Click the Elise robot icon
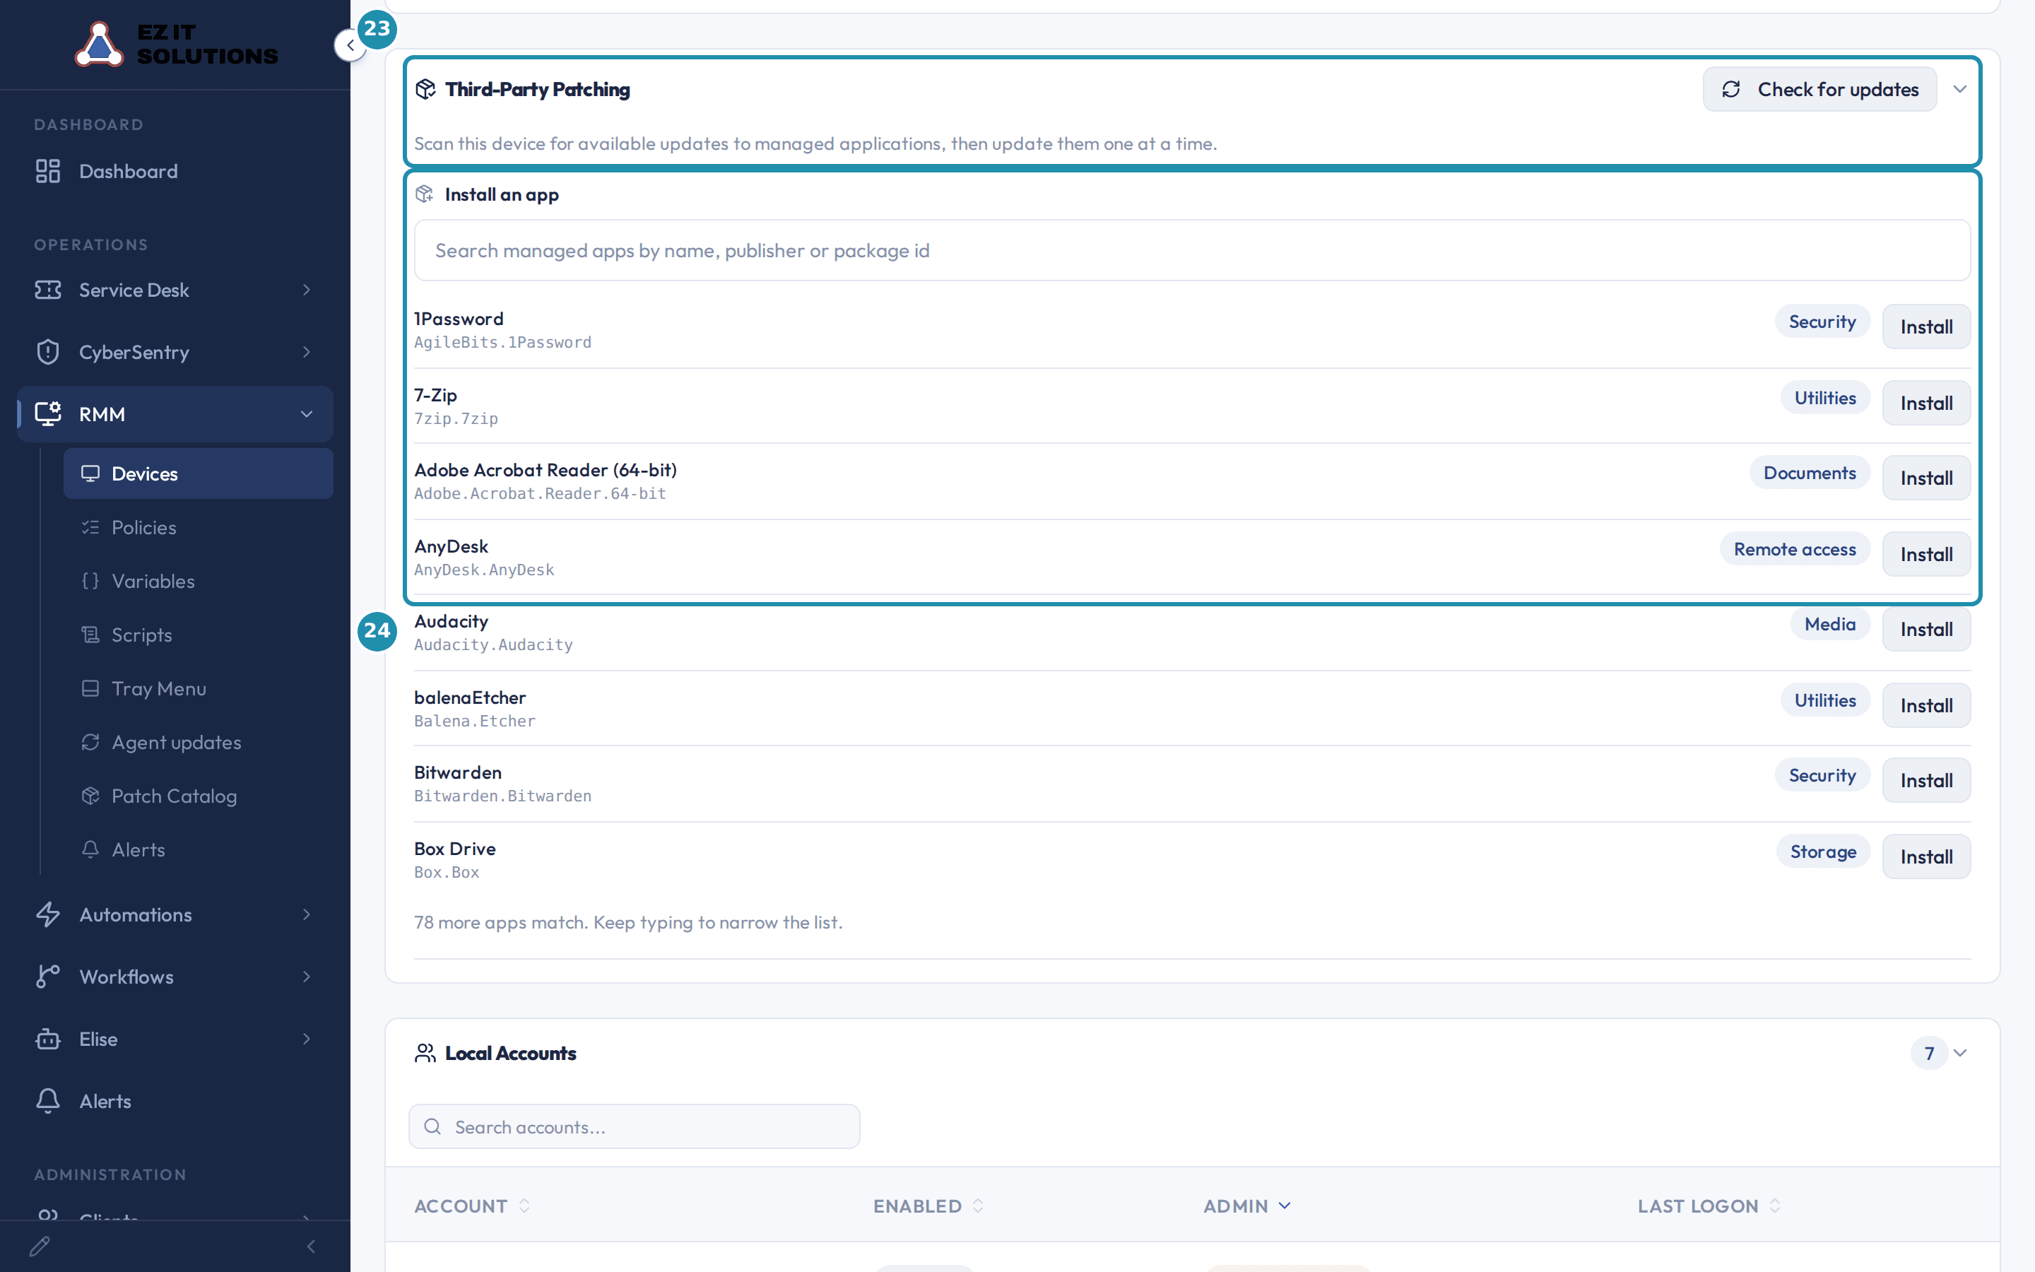Image resolution: width=2035 pixels, height=1272 pixels. 48,1039
